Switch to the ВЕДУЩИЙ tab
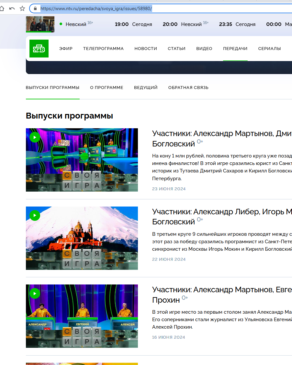This screenshot has height=365, width=292. pyautogui.click(x=146, y=88)
